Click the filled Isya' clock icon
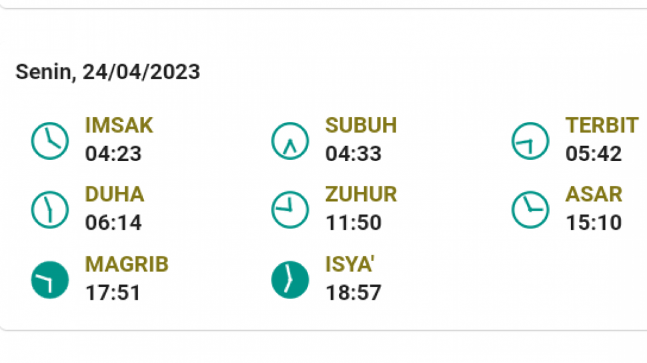Viewport: 647px width, 363px height. 290,280
